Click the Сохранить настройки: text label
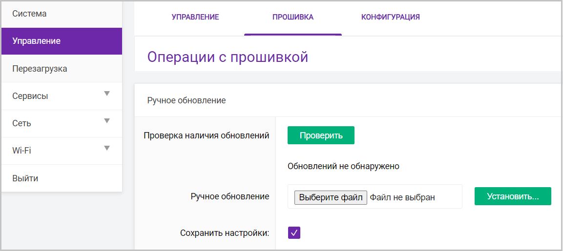563x251 pixels. [225, 233]
